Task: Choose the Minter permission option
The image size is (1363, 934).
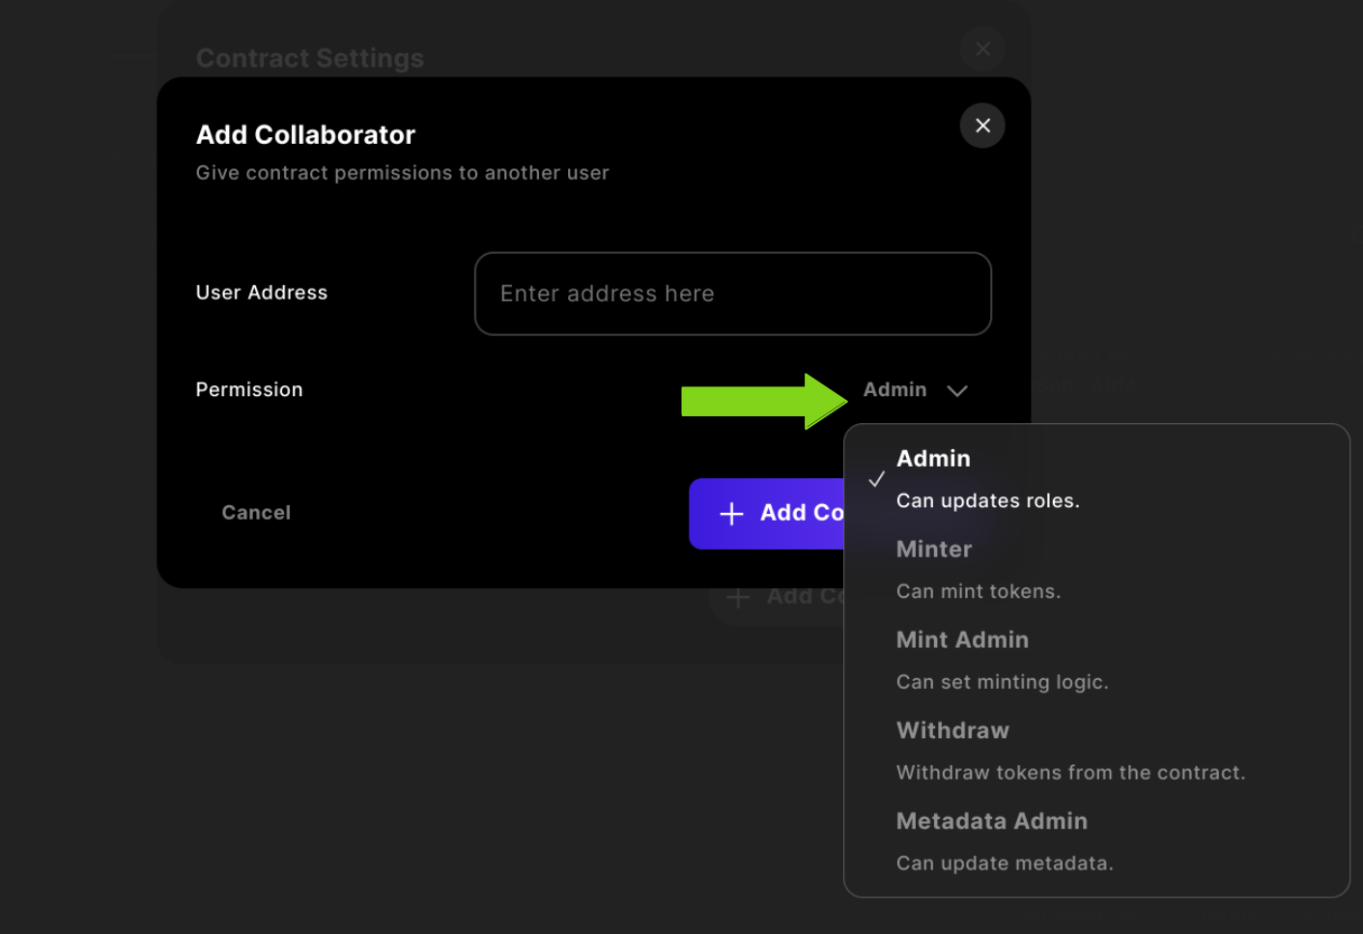Action: [934, 550]
